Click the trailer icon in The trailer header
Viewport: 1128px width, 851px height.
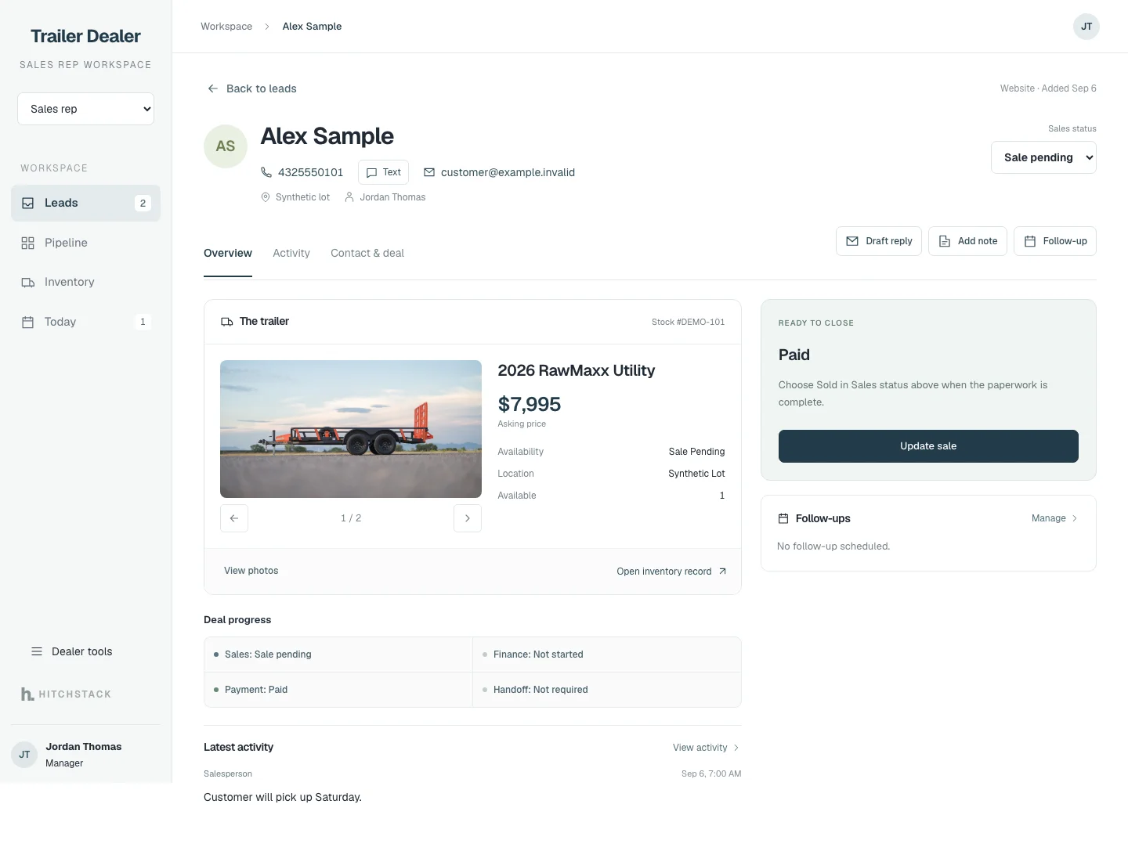227,322
